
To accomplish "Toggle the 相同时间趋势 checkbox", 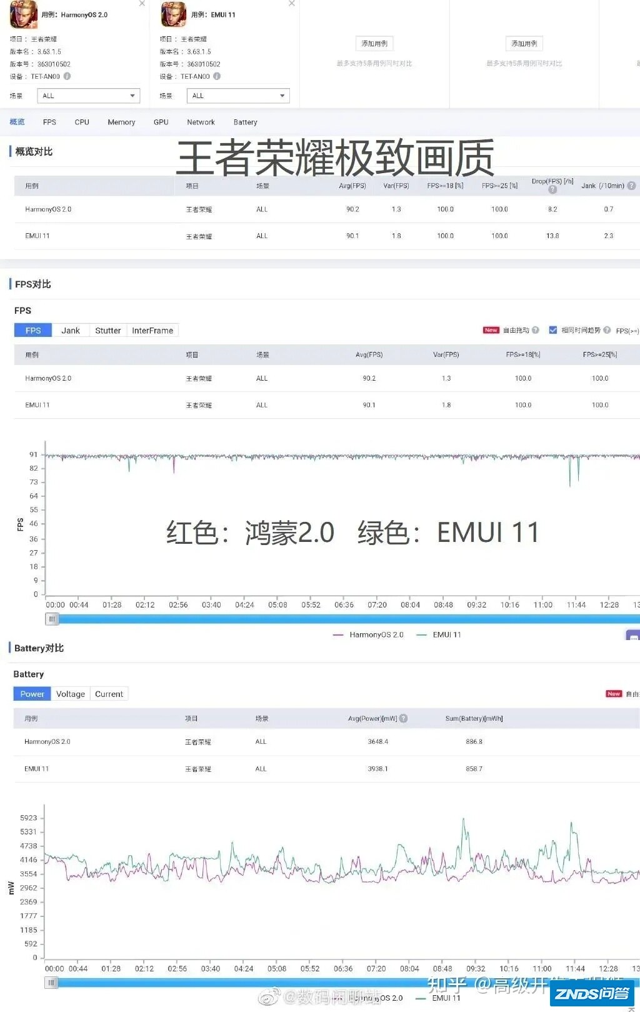I will click(553, 330).
